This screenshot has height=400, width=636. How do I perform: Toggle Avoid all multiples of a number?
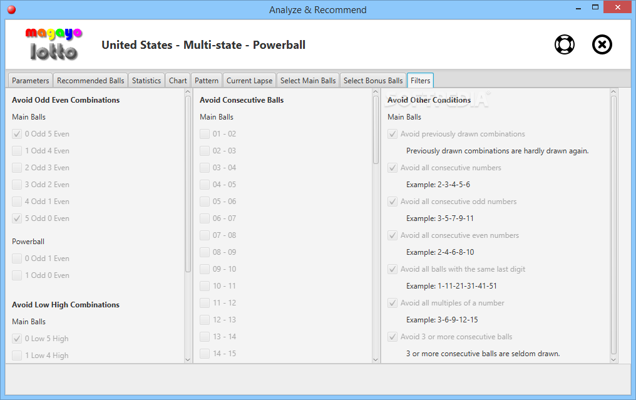tap(392, 303)
